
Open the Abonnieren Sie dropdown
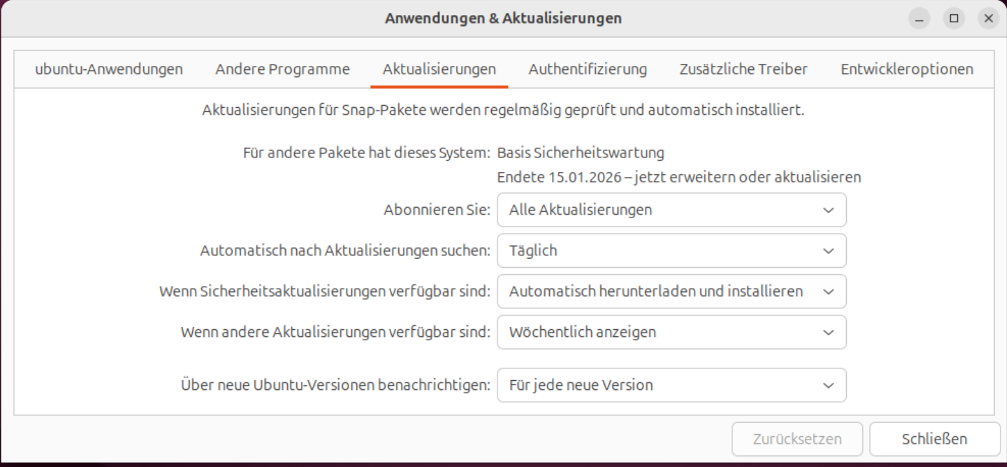point(672,210)
